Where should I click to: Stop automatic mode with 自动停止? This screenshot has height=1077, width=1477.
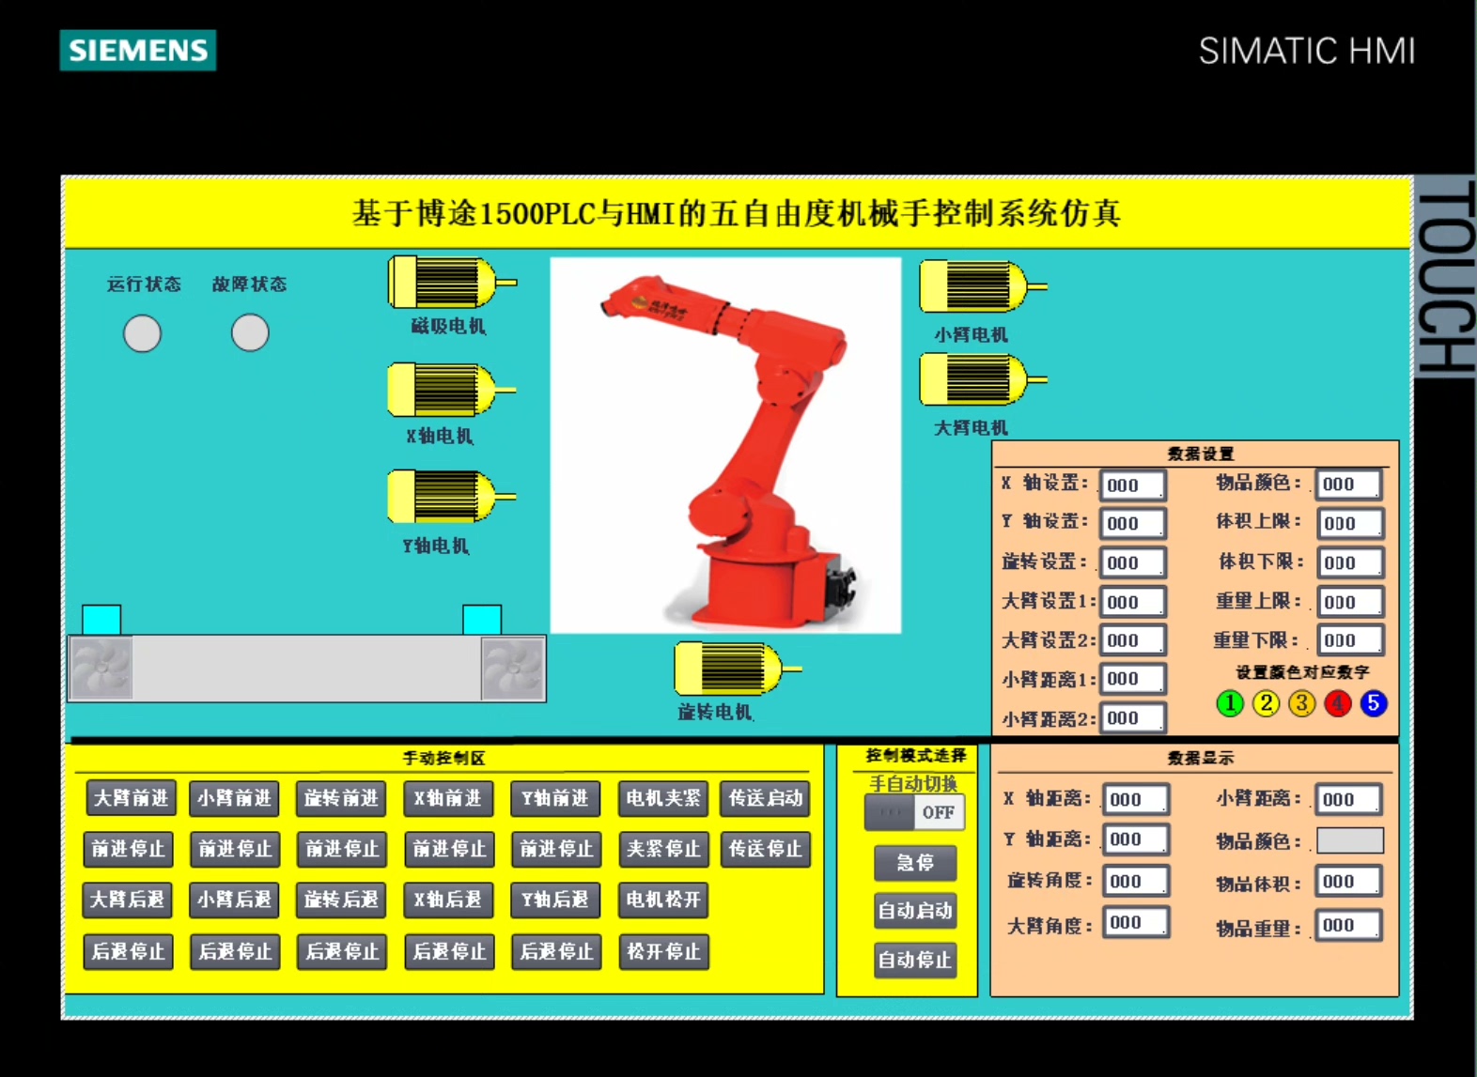pyautogui.click(x=916, y=961)
